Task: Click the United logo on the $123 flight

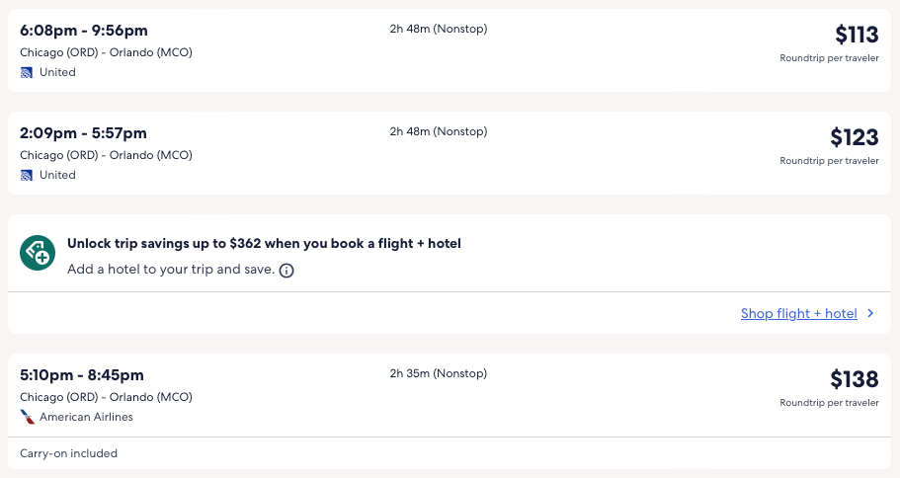Action: (x=27, y=175)
